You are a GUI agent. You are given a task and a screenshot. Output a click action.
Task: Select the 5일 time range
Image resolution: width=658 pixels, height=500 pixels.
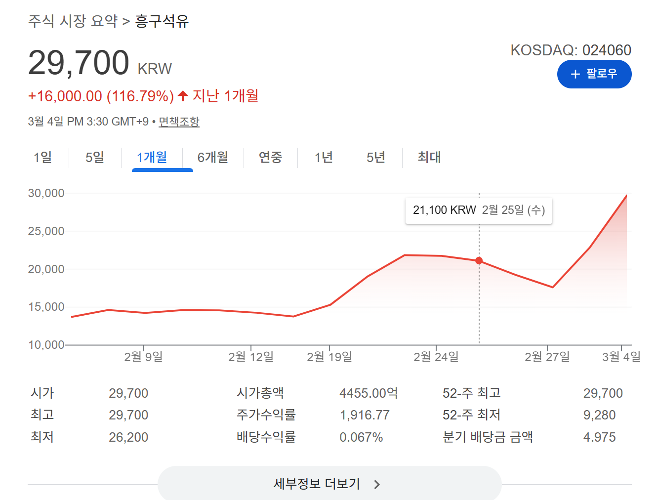95,157
